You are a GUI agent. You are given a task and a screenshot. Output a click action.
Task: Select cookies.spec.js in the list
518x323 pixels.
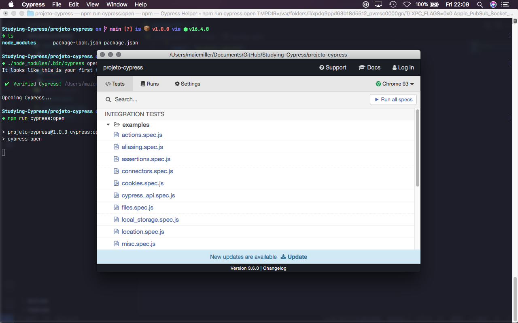[x=142, y=183]
